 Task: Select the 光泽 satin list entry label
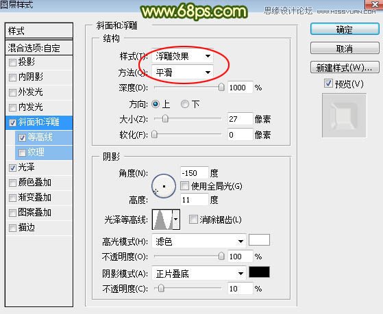click(26, 168)
